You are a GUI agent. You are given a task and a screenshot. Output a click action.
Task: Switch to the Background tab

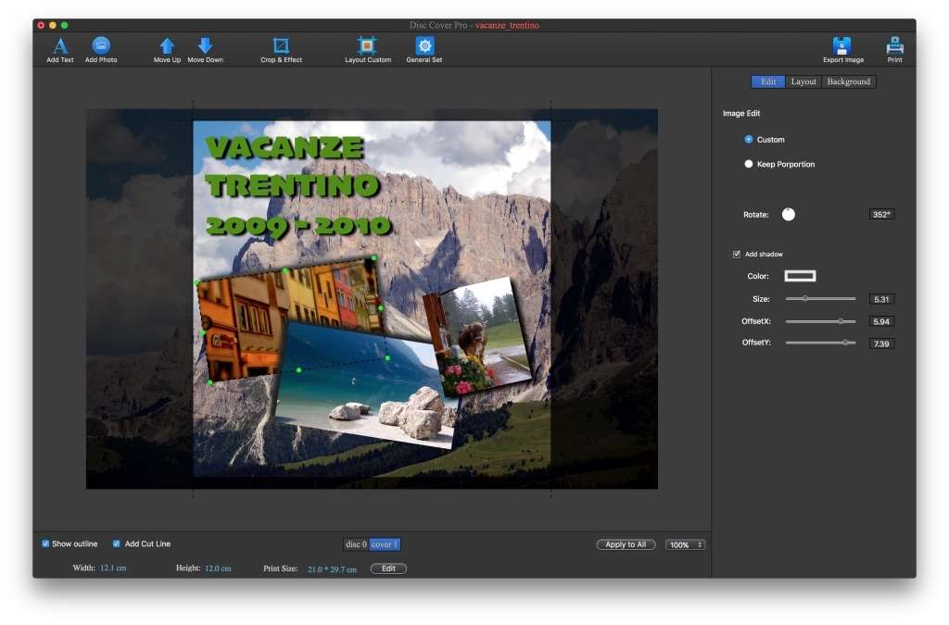click(848, 81)
